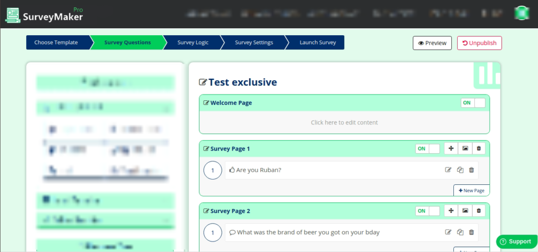Screen dimensions: 538x252
Task: Open the bar chart results icon
Action: [x=487, y=76]
